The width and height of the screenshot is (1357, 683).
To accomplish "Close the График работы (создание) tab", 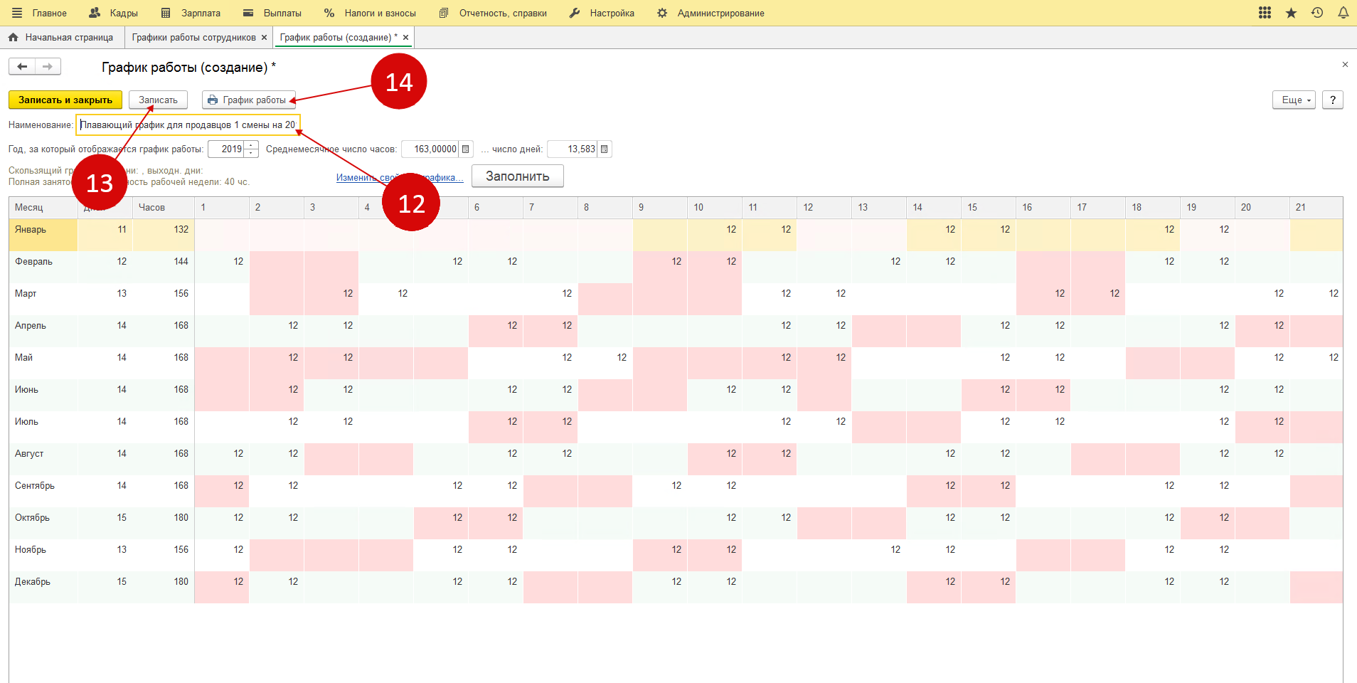I will click(x=405, y=38).
